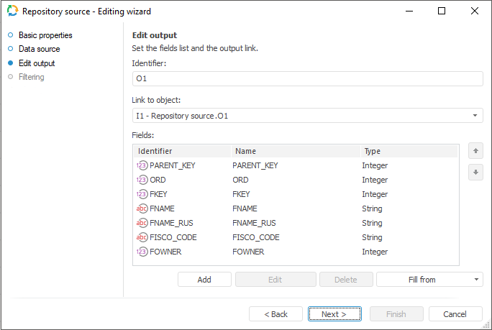Screen dimensions: 492x330
Task: Click the Identifier text field containing O1
Action: coord(307,78)
